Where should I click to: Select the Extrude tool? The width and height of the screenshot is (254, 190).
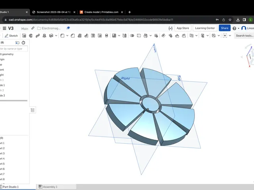point(24,36)
